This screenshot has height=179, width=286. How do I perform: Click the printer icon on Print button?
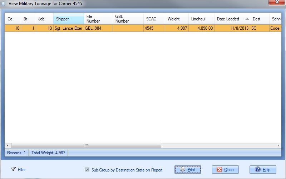pos(183,170)
